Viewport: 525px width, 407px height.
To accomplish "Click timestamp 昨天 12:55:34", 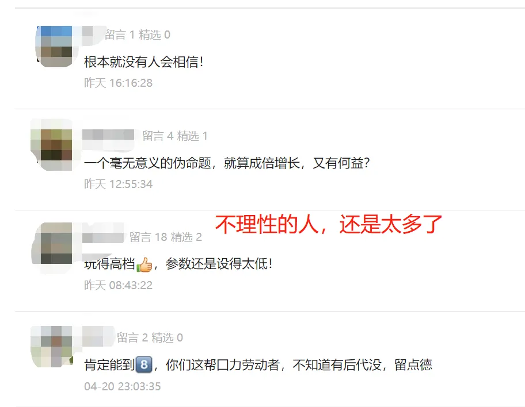I will (118, 185).
